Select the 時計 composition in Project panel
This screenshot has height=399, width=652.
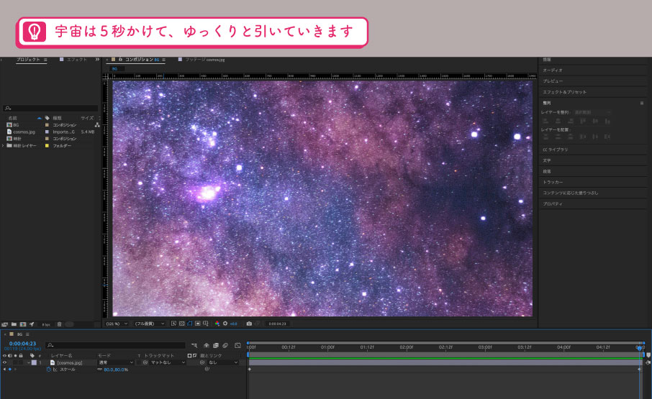(17, 139)
